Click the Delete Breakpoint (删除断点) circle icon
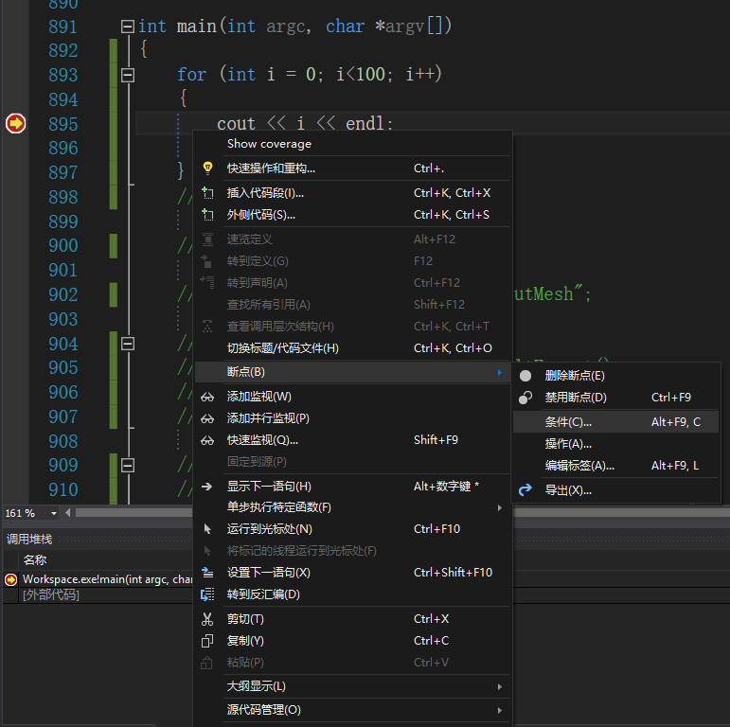Viewport: 730px width, 727px height. tap(525, 376)
